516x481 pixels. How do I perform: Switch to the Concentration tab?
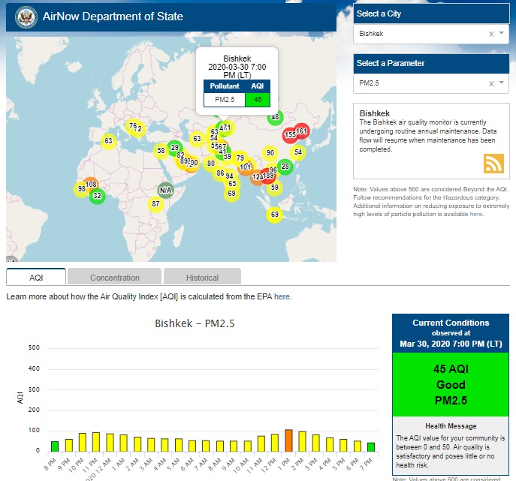(x=115, y=278)
